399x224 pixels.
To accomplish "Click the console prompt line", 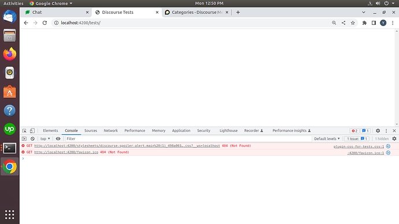I will [210, 159].
